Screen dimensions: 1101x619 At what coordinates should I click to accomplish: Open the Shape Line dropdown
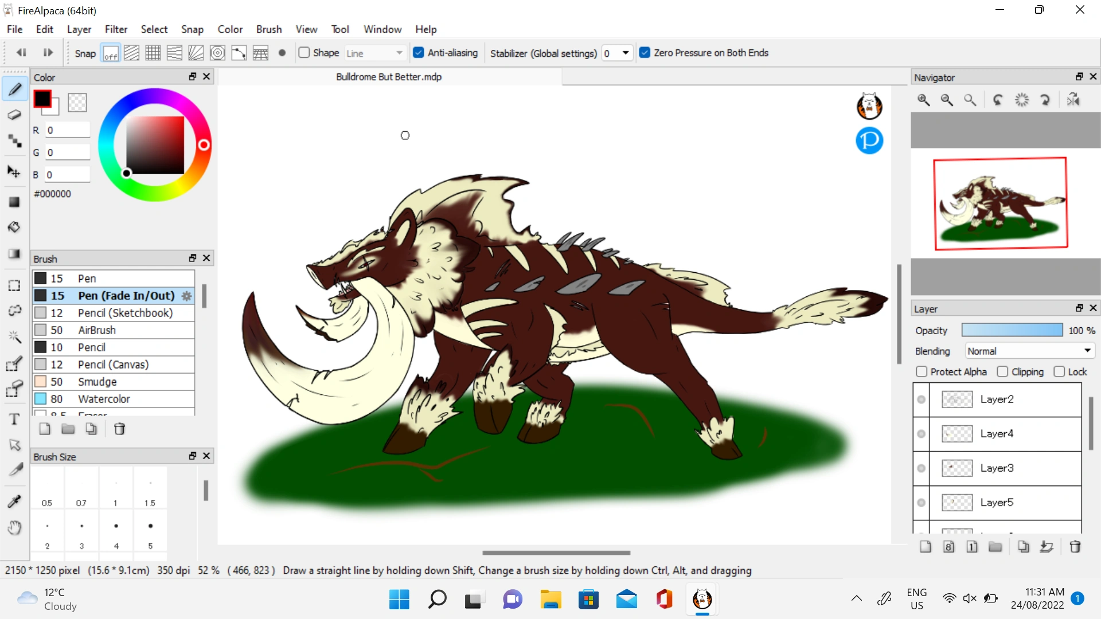[x=375, y=53]
